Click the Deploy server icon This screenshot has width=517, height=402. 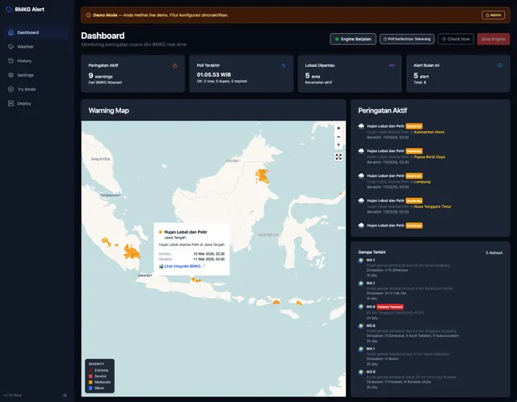click(x=11, y=104)
